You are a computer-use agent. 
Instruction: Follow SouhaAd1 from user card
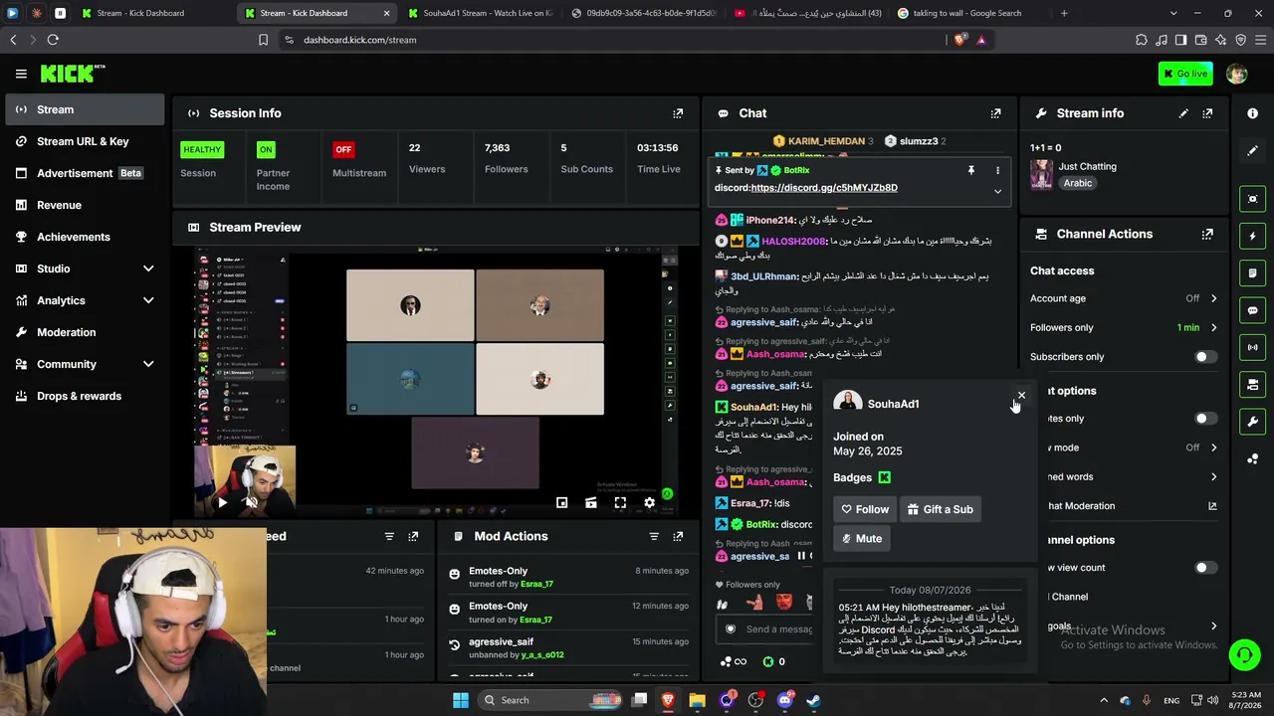(x=864, y=509)
